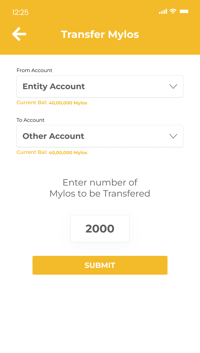Tap 40,00,000 Mylos balance below From Account

pyautogui.click(x=68, y=103)
